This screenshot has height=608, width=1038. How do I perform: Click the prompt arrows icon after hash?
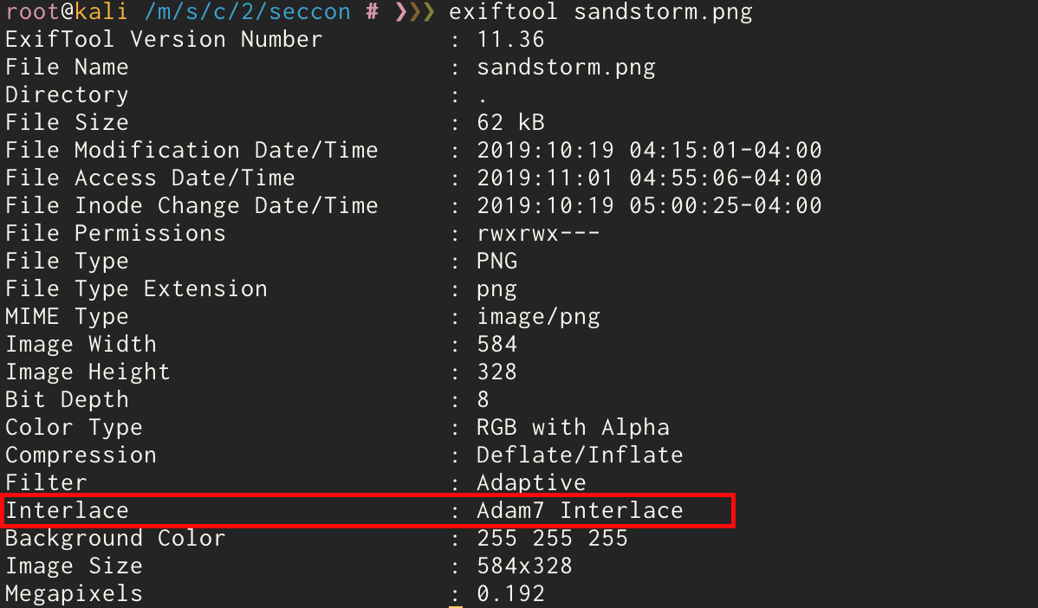pos(415,12)
